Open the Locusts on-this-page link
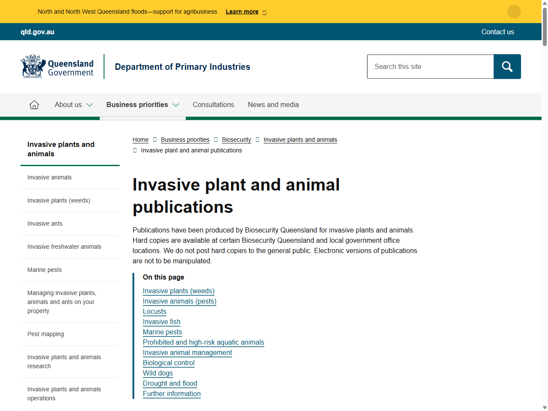 155,311
